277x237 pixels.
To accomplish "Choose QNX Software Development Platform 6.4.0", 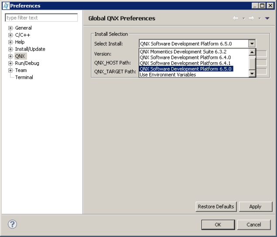I will click(x=185, y=57).
